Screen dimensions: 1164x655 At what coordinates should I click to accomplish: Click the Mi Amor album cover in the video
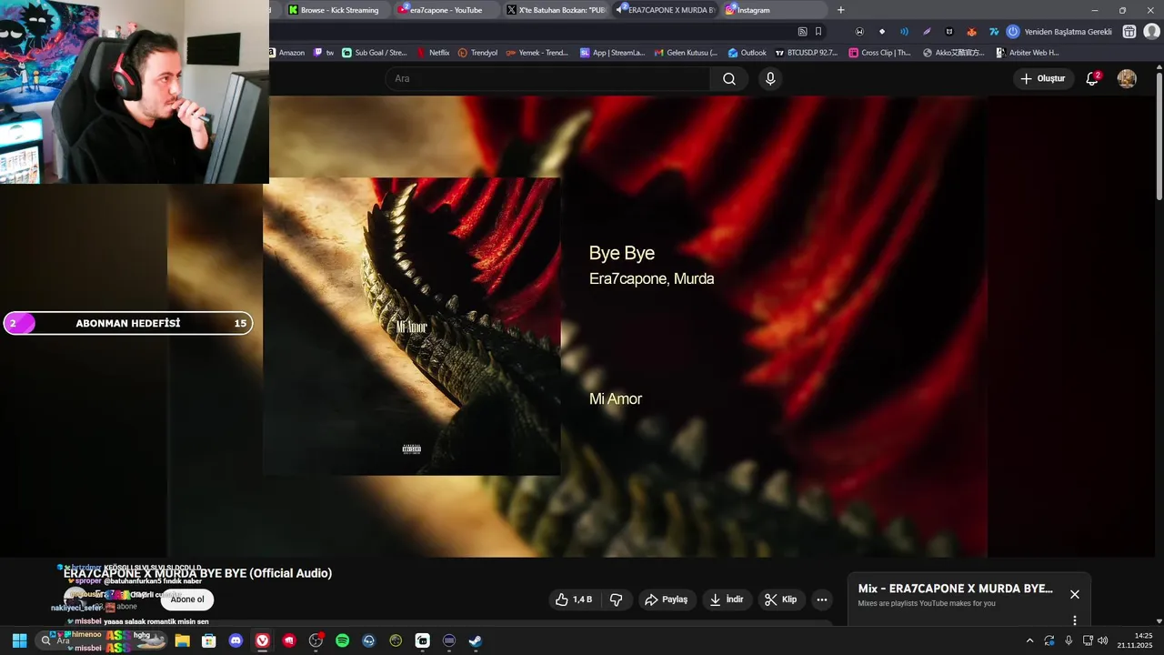(412, 327)
